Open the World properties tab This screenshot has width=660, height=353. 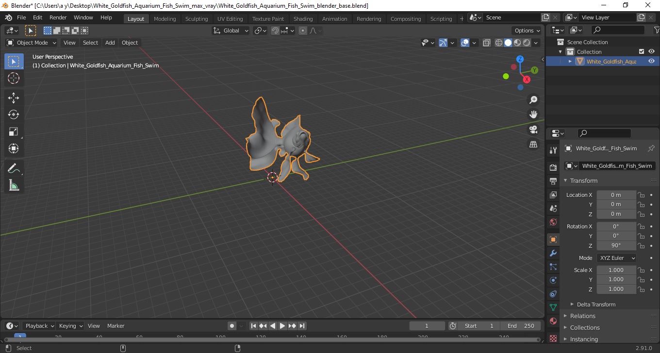(553, 222)
